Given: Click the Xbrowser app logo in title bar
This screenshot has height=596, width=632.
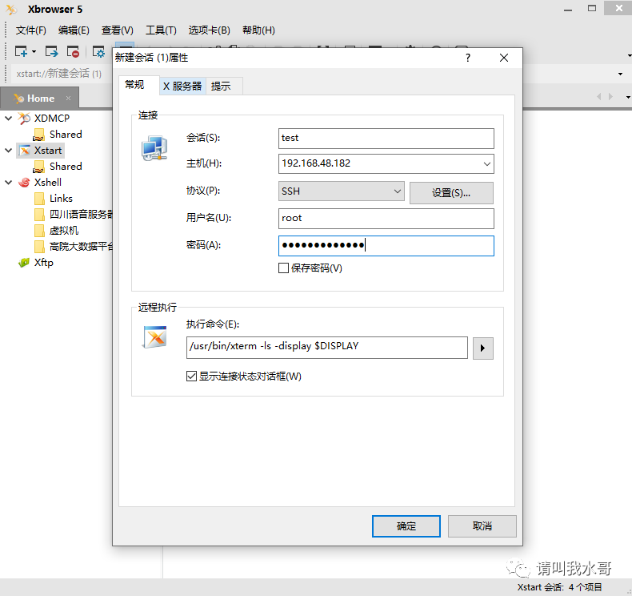Looking at the screenshot, I should pos(11,9).
